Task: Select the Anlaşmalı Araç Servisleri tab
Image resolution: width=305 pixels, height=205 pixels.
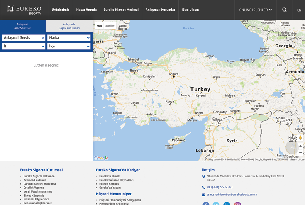Action: (23, 26)
